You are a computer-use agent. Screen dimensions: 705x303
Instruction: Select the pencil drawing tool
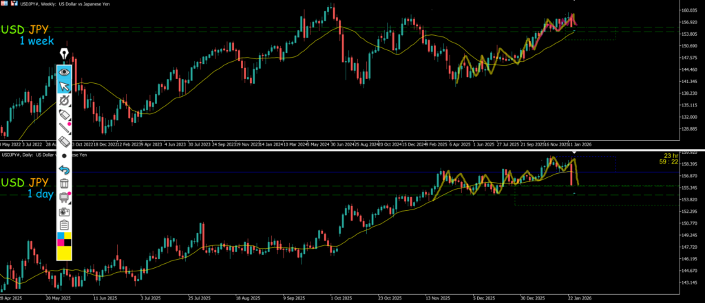[64, 127]
